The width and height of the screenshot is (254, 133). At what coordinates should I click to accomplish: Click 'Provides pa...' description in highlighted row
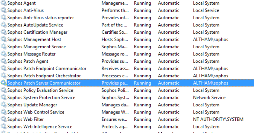pyautogui.click(x=115, y=83)
